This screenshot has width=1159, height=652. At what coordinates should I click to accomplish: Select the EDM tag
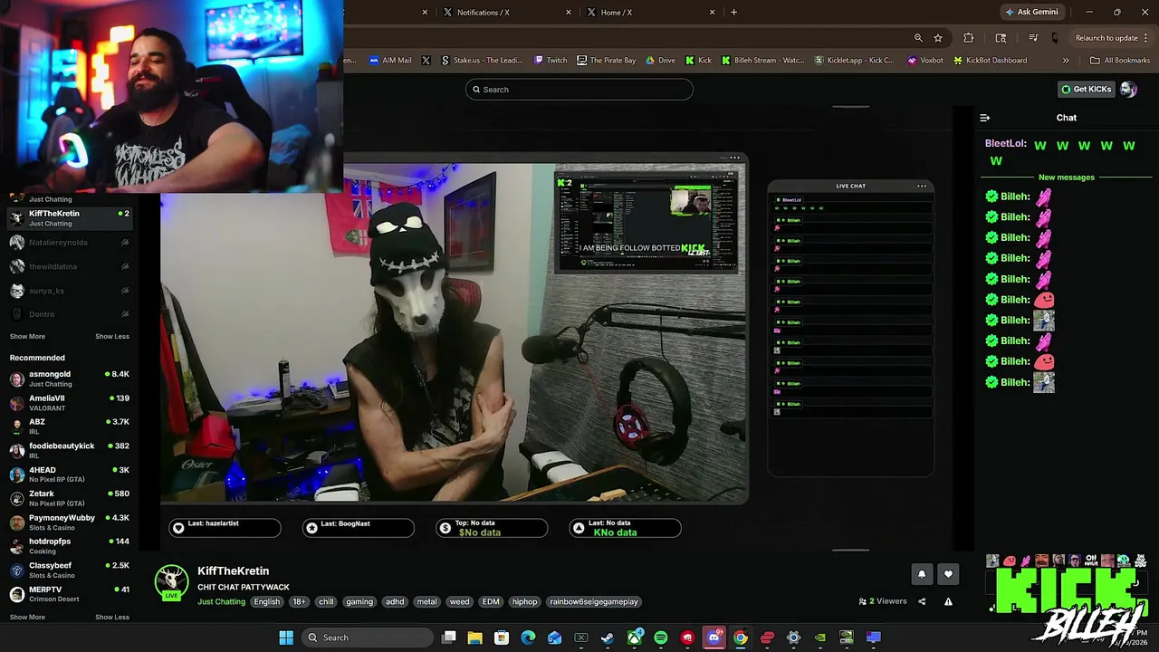(x=491, y=602)
